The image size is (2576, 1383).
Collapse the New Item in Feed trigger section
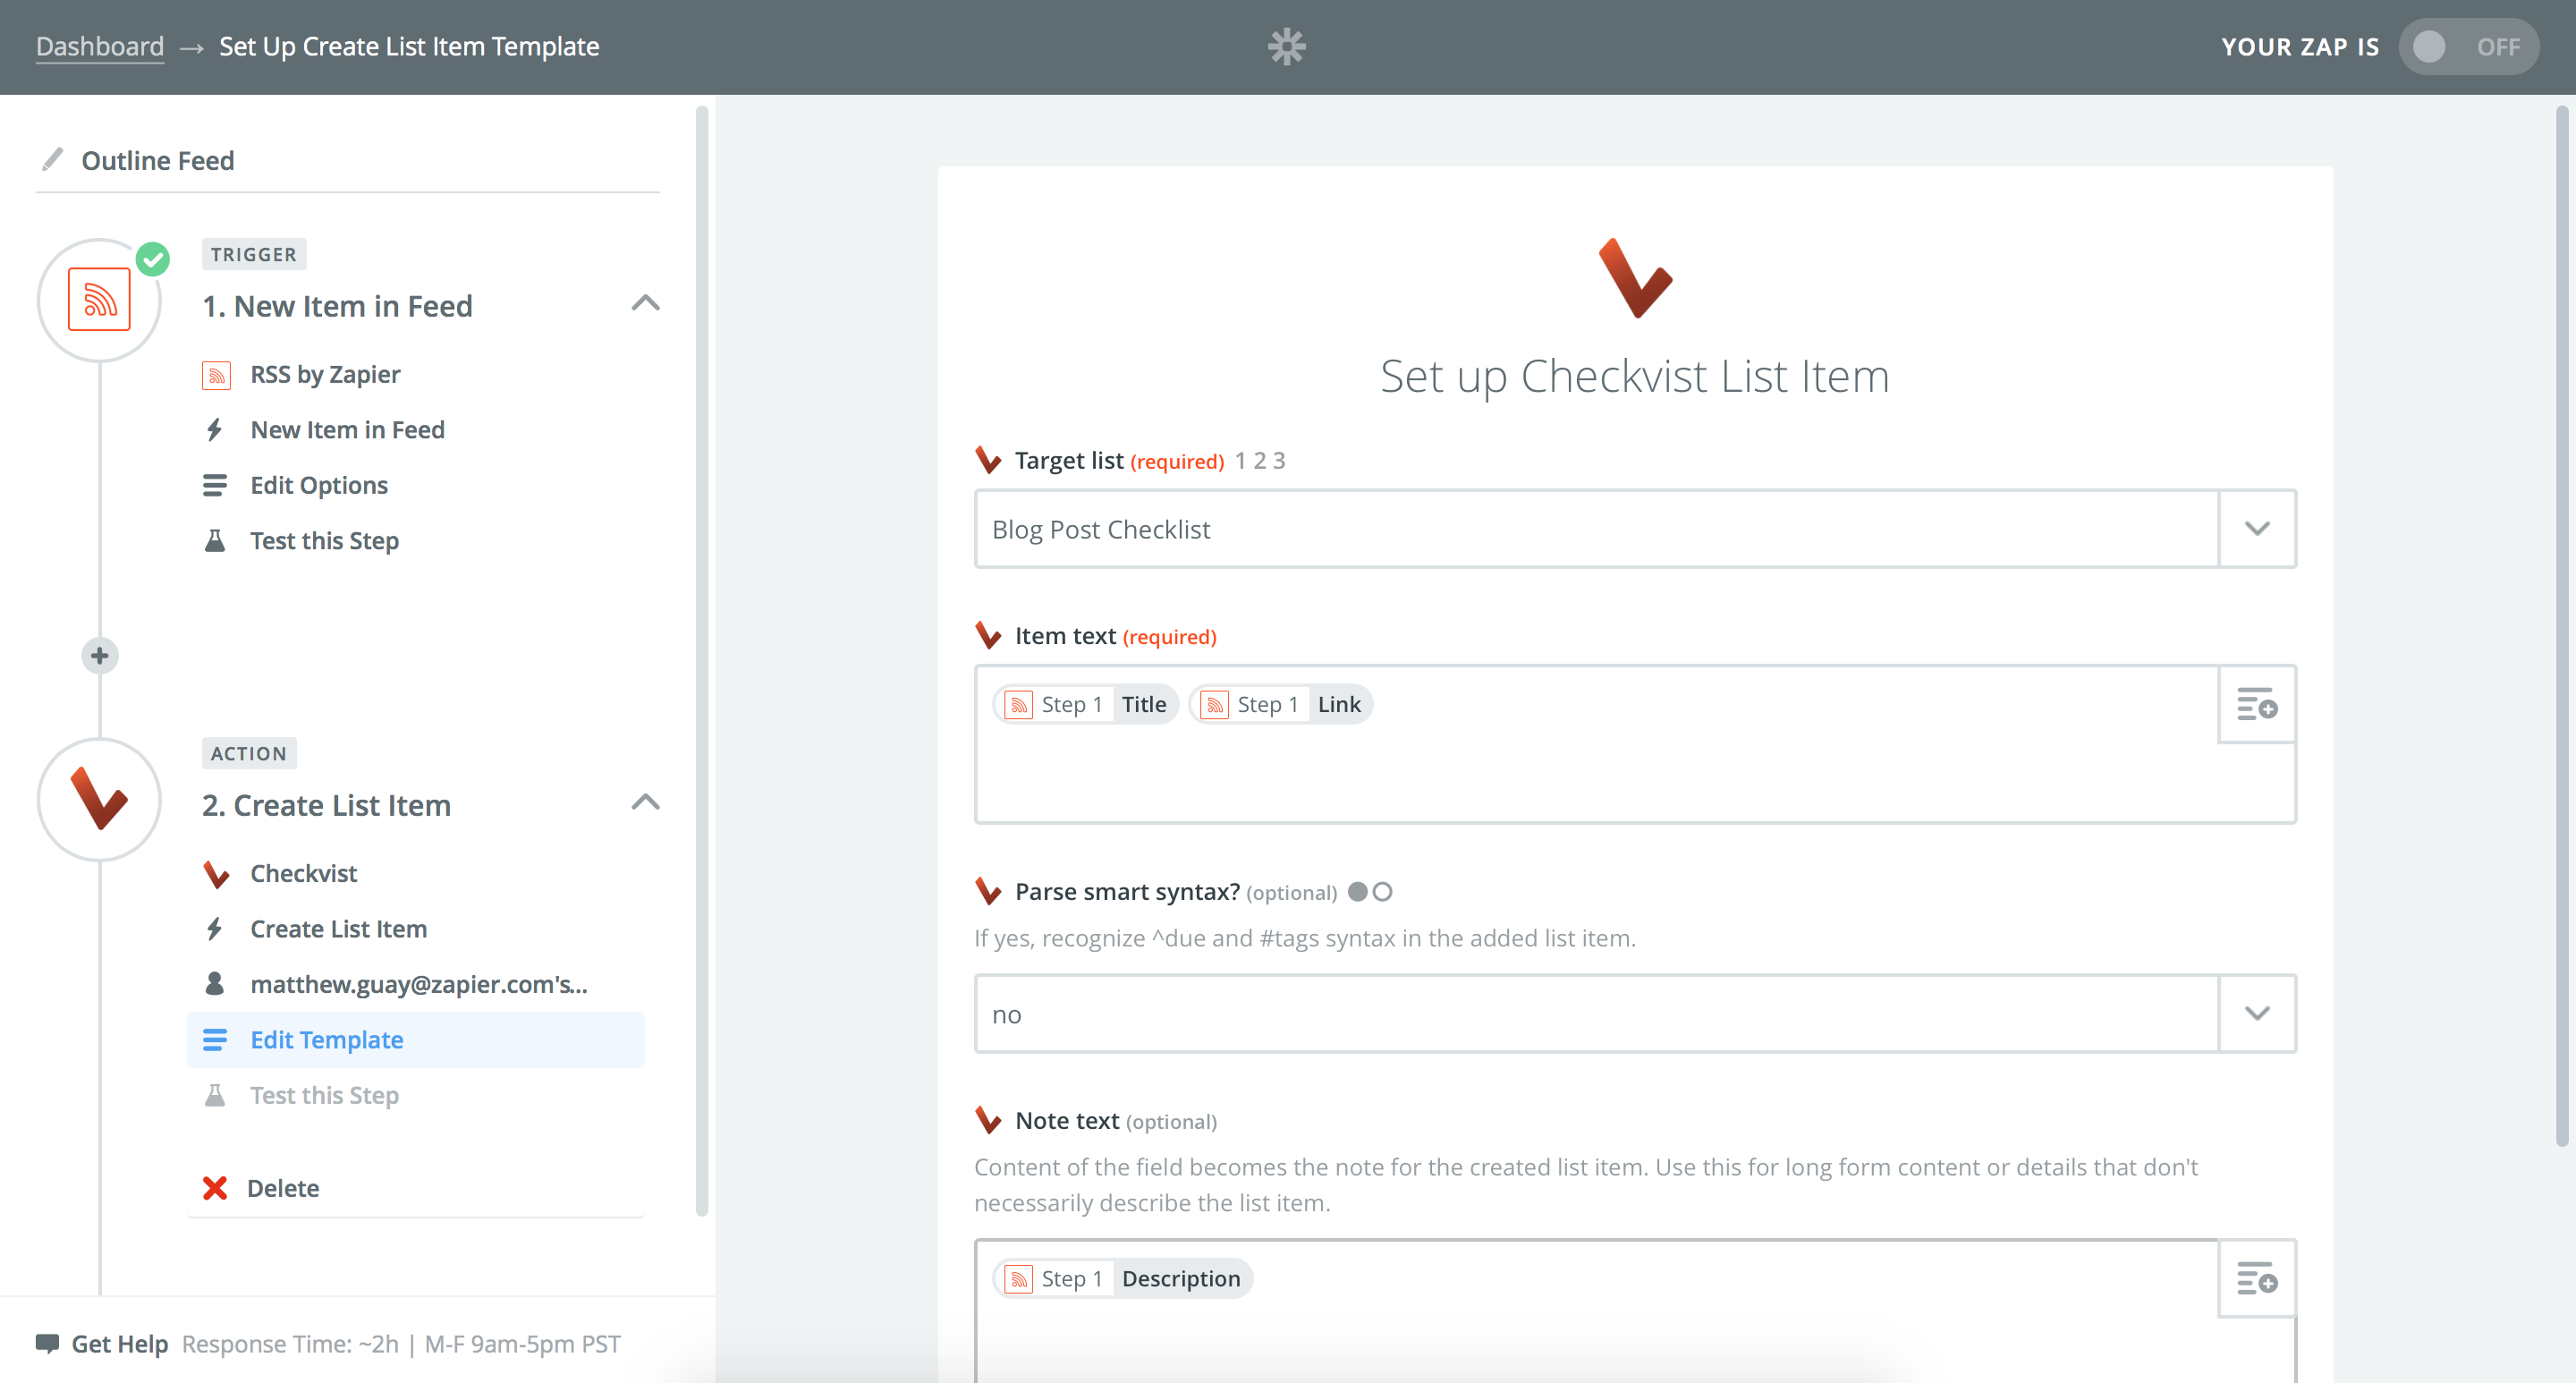646,303
